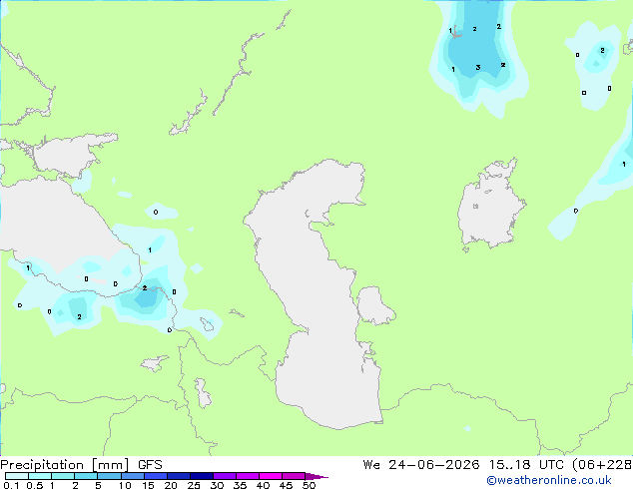Pick the 20–25 mm dark blue swatch

(x=179, y=476)
